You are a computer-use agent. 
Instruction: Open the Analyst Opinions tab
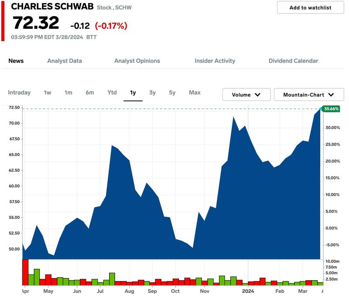(137, 61)
